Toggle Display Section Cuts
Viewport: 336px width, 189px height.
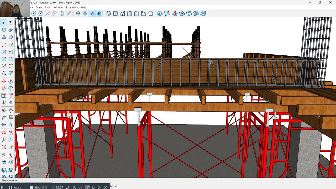[92, 14]
